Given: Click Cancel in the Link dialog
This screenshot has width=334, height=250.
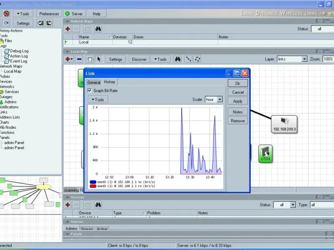Looking at the screenshot, I should coord(238,92).
